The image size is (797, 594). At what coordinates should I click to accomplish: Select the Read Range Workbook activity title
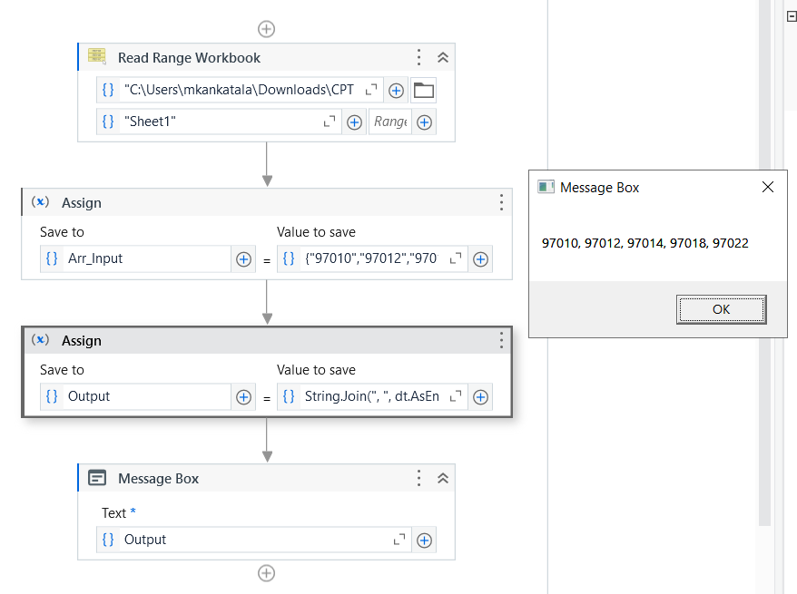click(189, 57)
